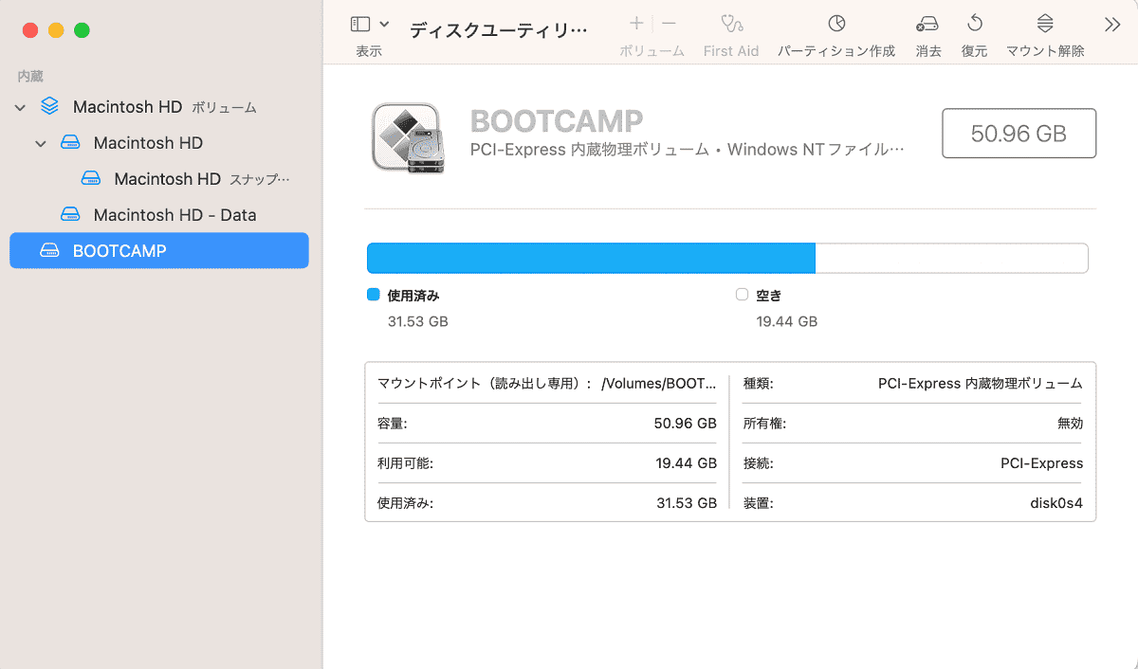Click the Erase (消去) drive icon
1138x669 pixels.
coord(928,25)
